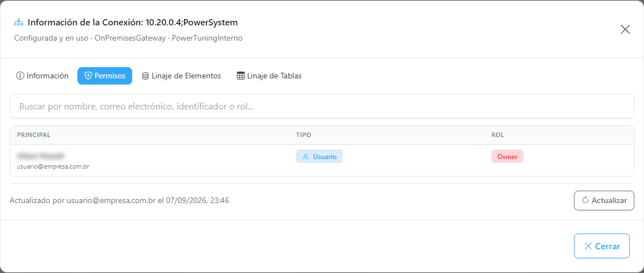Image resolution: width=644 pixels, height=273 pixels.
Task: Click the table grid icon for Linaje de Tablas
Action: 241,76
